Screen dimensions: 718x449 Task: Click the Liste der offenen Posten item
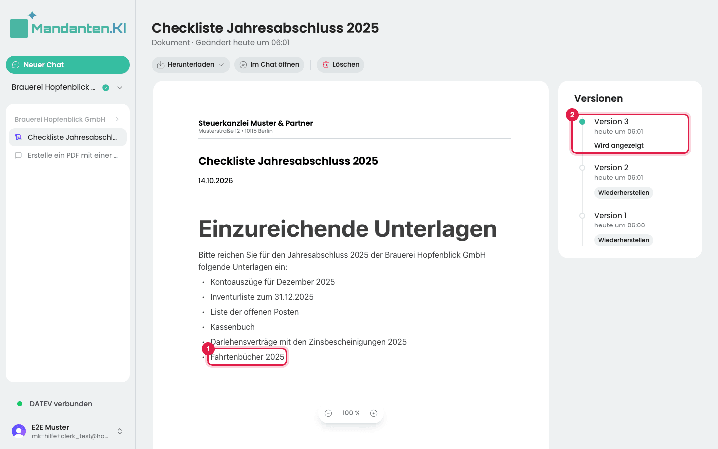pyautogui.click(x=254, y=312)
